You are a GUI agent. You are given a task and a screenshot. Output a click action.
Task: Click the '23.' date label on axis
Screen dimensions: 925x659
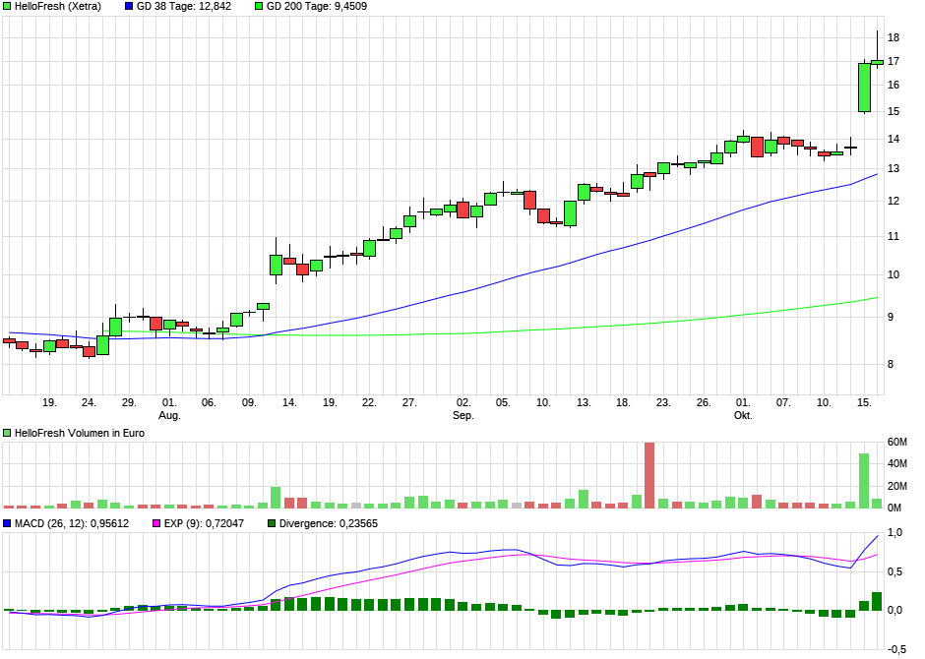pyautogui.click(x=663, y=402)
